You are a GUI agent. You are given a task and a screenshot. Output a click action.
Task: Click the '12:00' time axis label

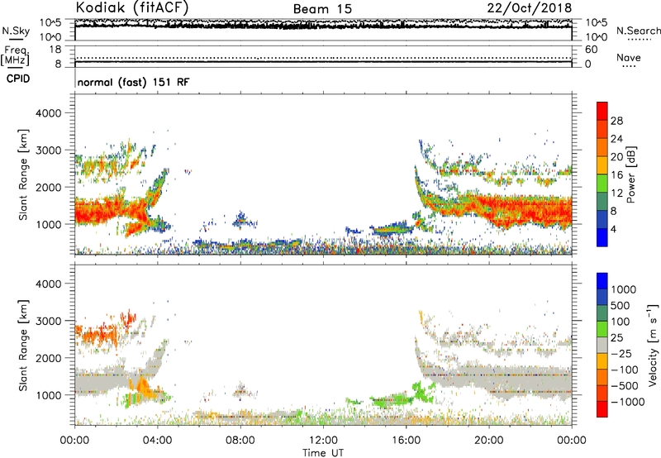pyautogui.click(x=323, y=441)
